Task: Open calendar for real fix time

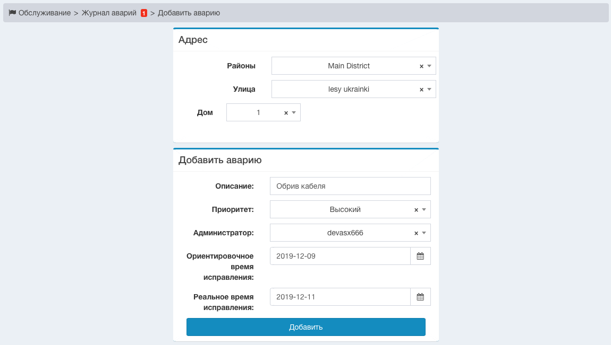Action: click(x=420, y=297)
